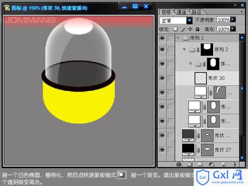
Task: Close the layers palette
Action: (x=242, y=5)
